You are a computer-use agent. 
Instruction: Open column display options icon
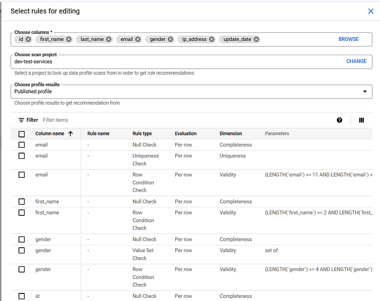pyautogui.click(x=361, y=120)
